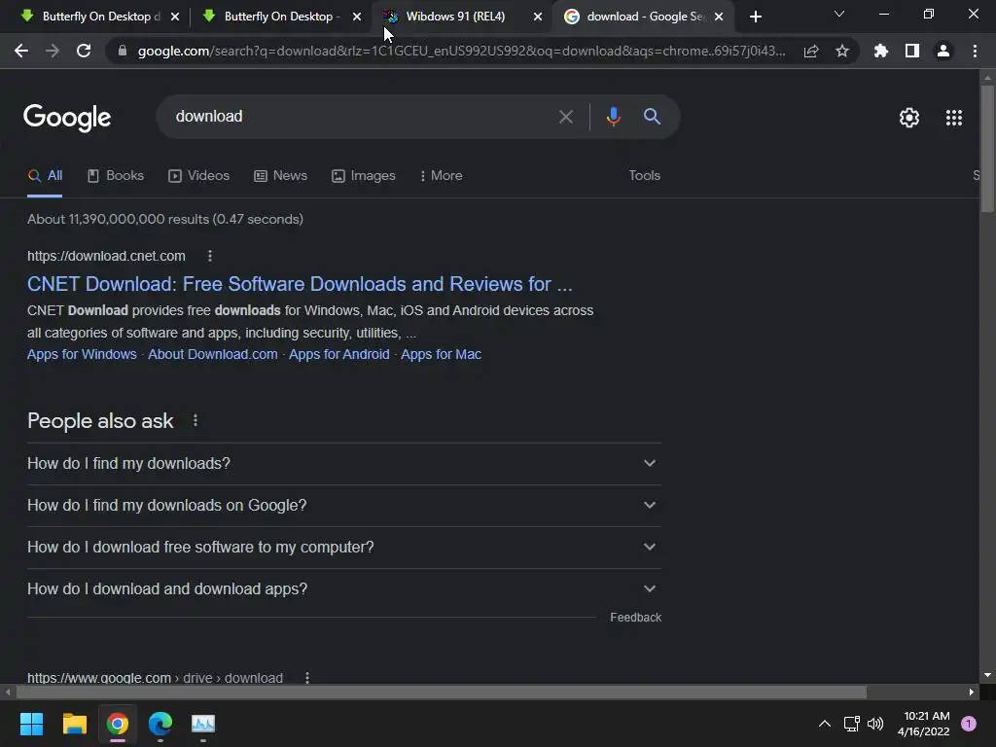996x747 pixels.
Task: Open Google quick settings gear
Action: (909, 118)
